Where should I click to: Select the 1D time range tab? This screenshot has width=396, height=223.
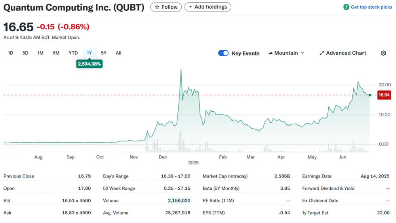pos(10,53)
